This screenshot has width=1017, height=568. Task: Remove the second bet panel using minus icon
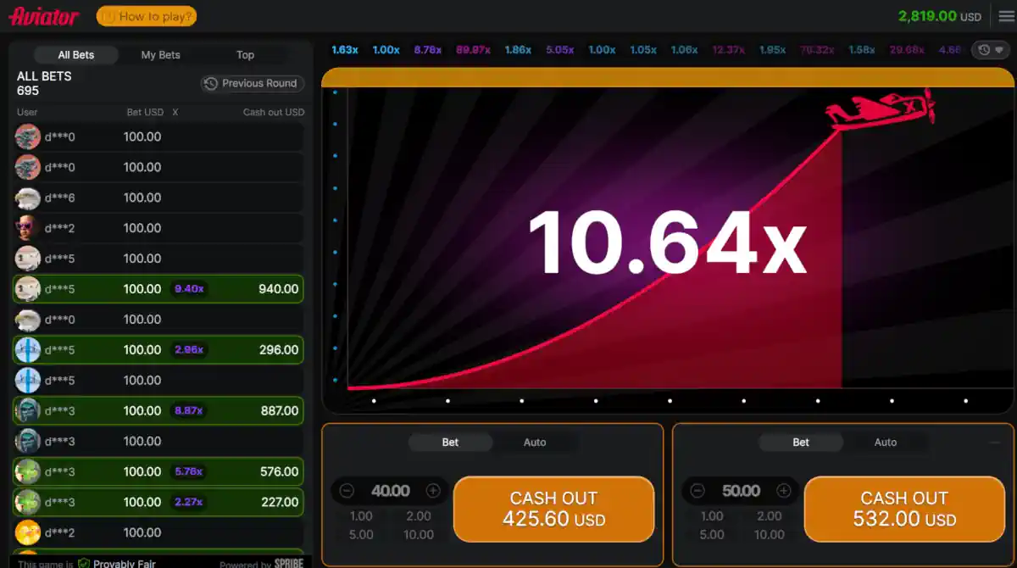(994, 442)
